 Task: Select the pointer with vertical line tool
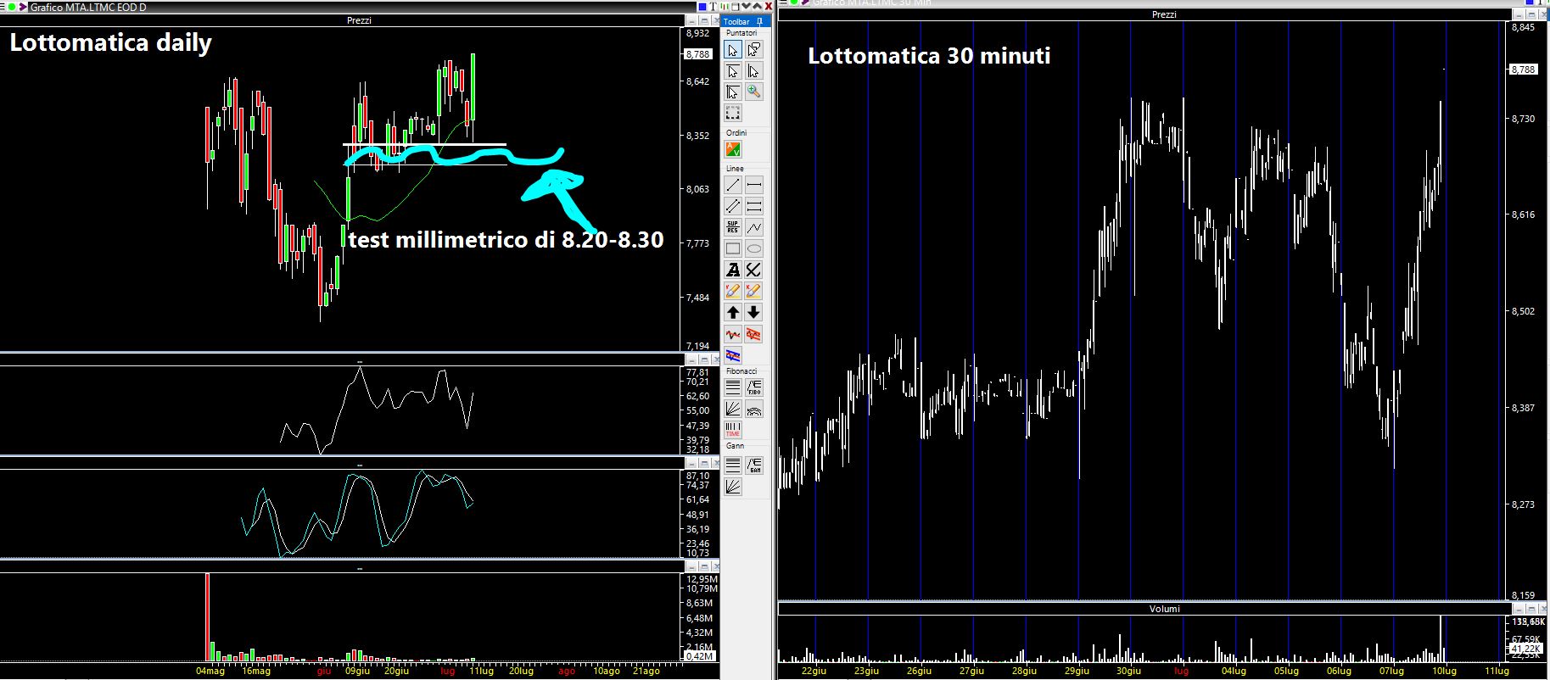pos(753,71)
